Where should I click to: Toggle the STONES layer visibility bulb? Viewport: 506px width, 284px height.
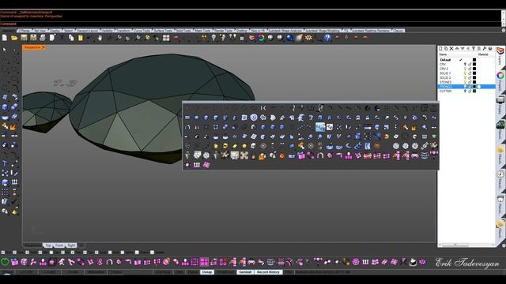[465, 82]
